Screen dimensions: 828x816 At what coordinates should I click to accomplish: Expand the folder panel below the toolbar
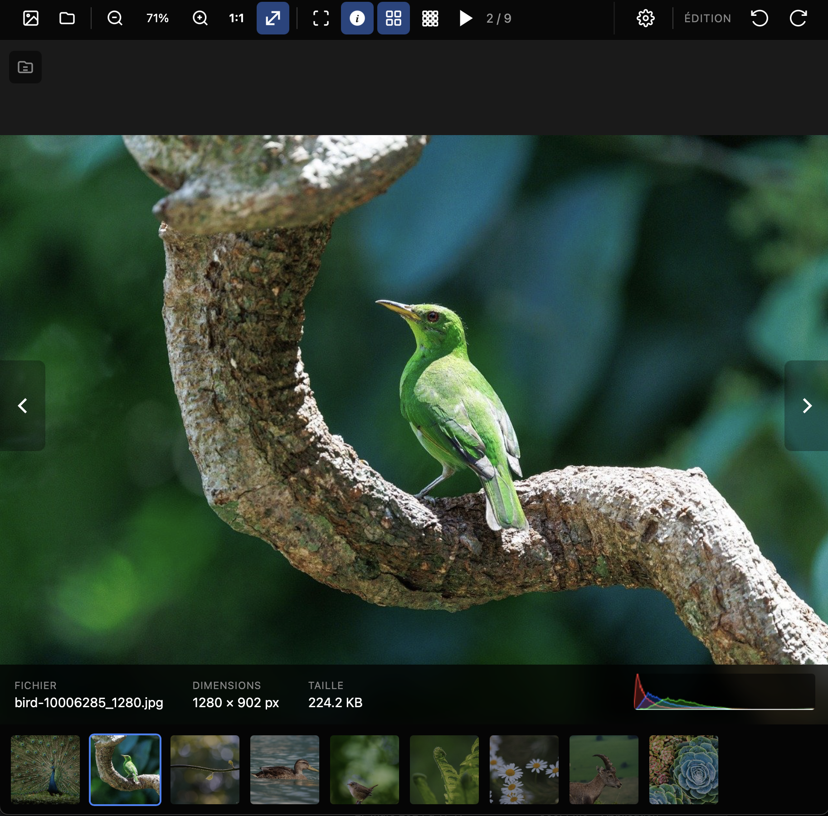point(25,67)
